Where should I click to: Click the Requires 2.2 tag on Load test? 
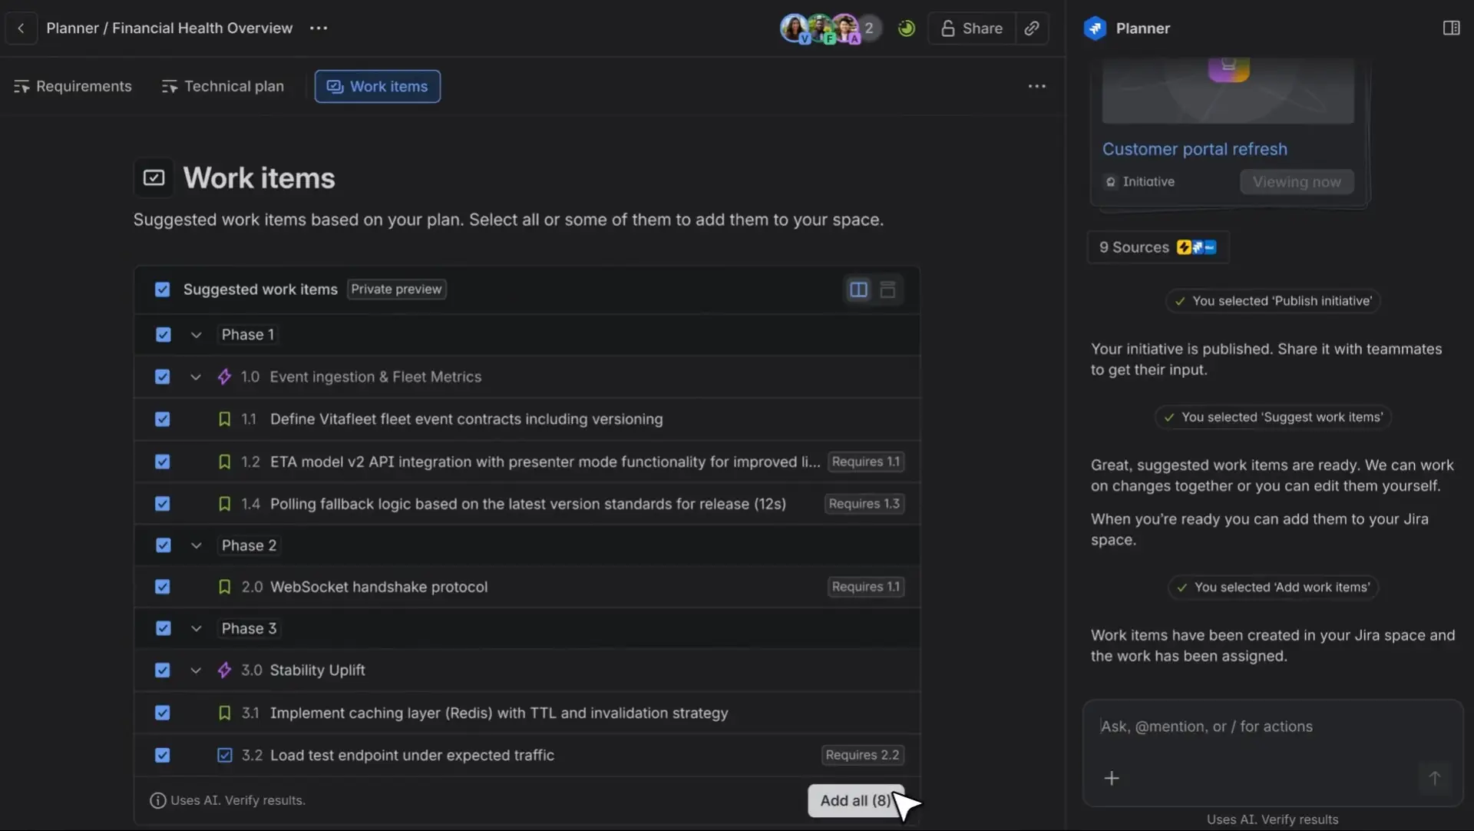pos(862,755)
